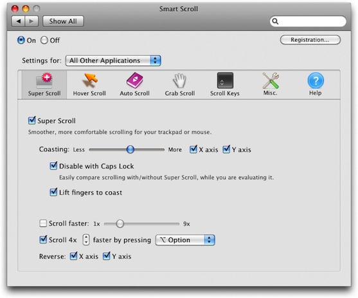Toggle Disable with Caps Lock

(53, 166)
